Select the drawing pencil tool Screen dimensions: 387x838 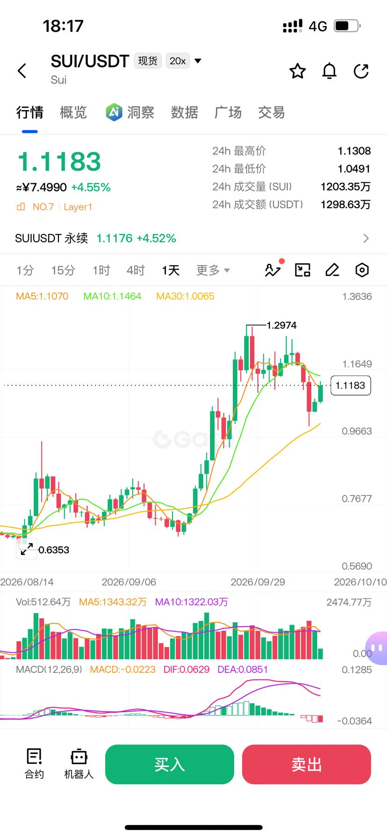[x=332, y=270]
